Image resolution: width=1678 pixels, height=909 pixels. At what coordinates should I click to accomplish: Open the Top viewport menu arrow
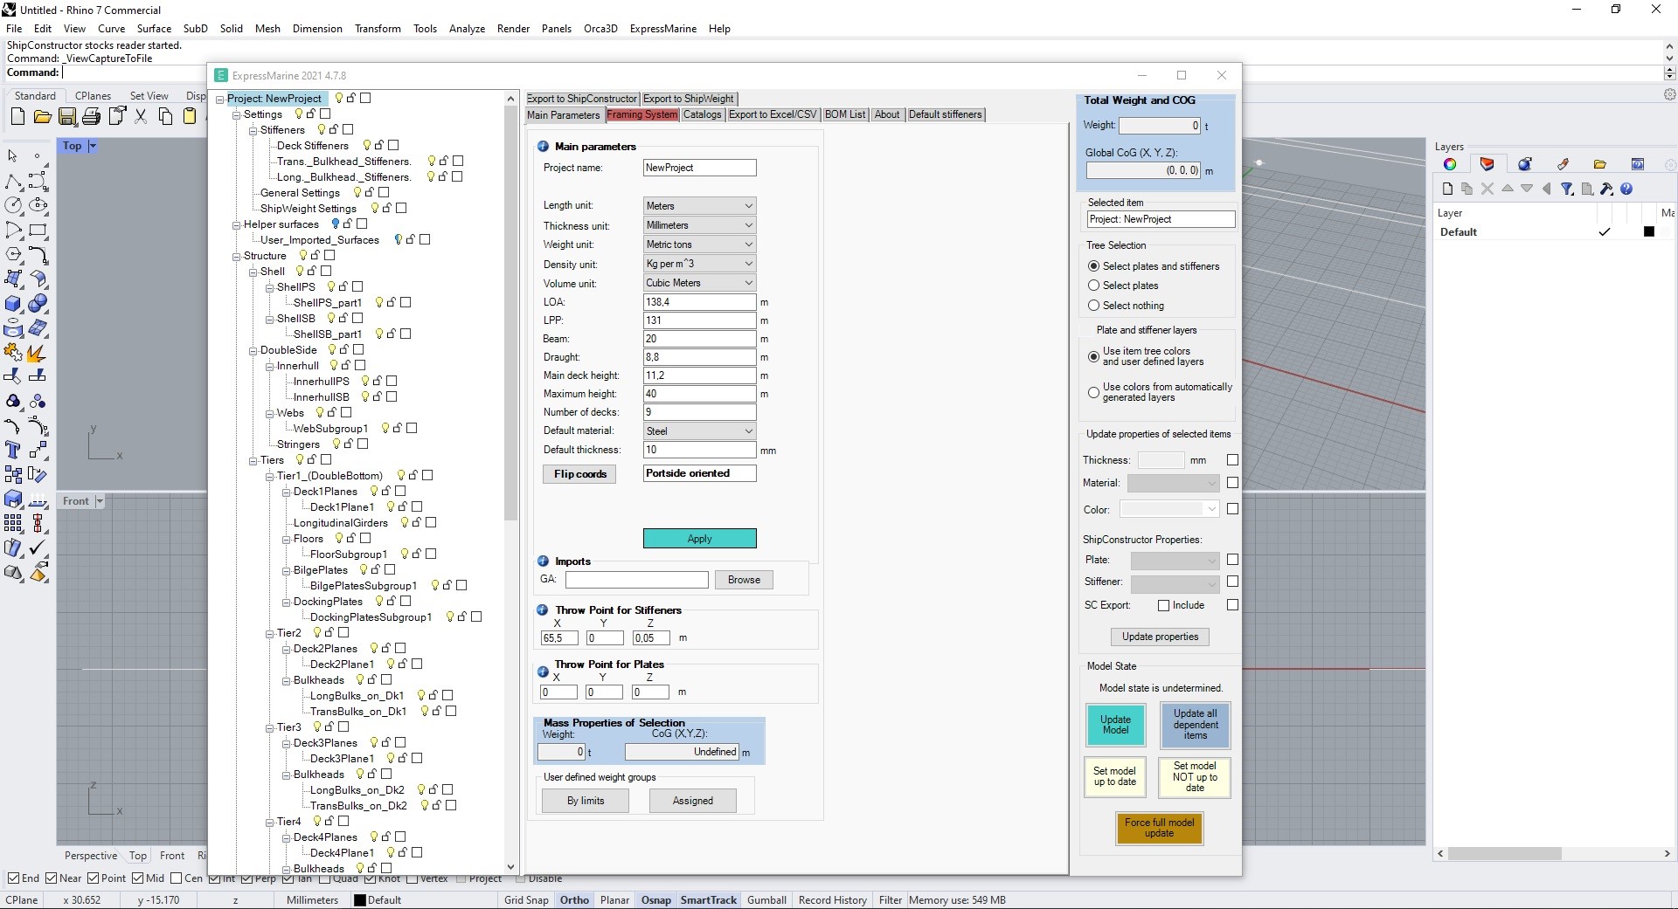(x=93, y=146)
